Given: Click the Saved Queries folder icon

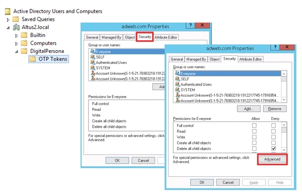Looking at the screenshot, I should click(16, 19).
